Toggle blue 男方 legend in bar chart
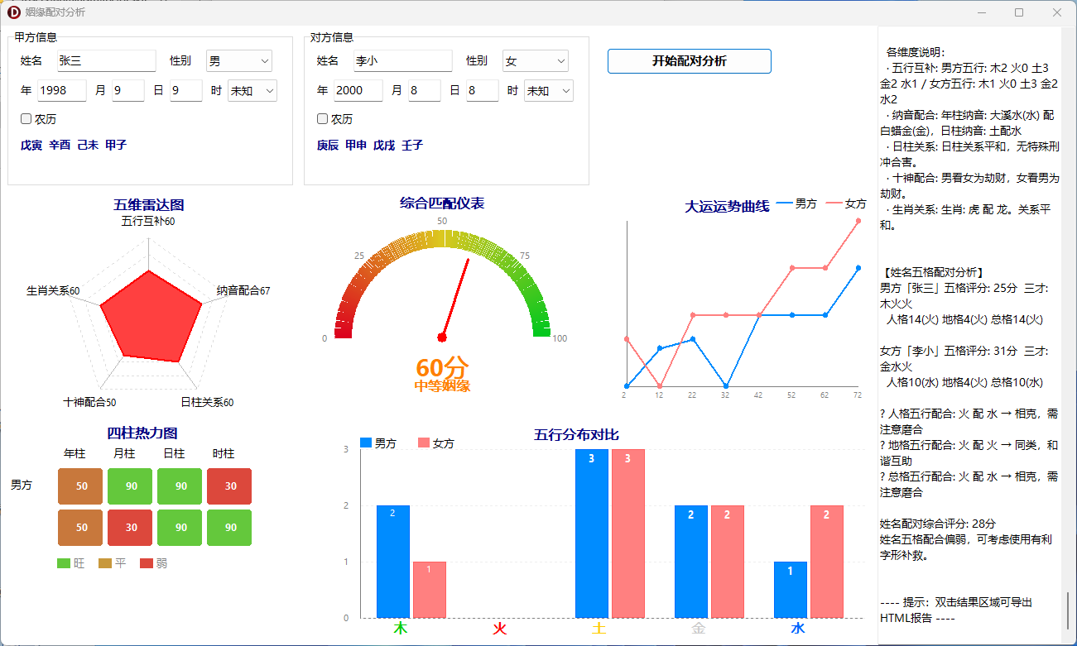This screenshot has width=1077, height=646. pos(366,443)
